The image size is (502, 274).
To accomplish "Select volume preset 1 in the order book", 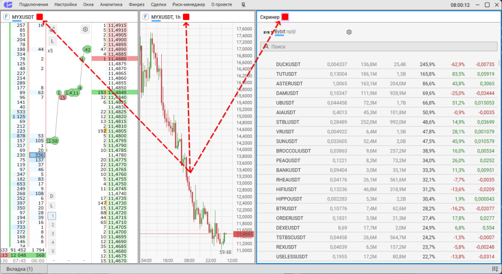I will point(52,216).
